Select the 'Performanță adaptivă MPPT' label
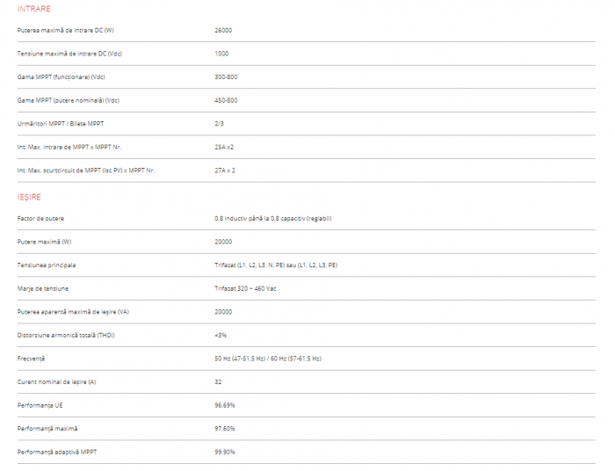615x471 pixels. pyautogui.click(x=57, y=452)
